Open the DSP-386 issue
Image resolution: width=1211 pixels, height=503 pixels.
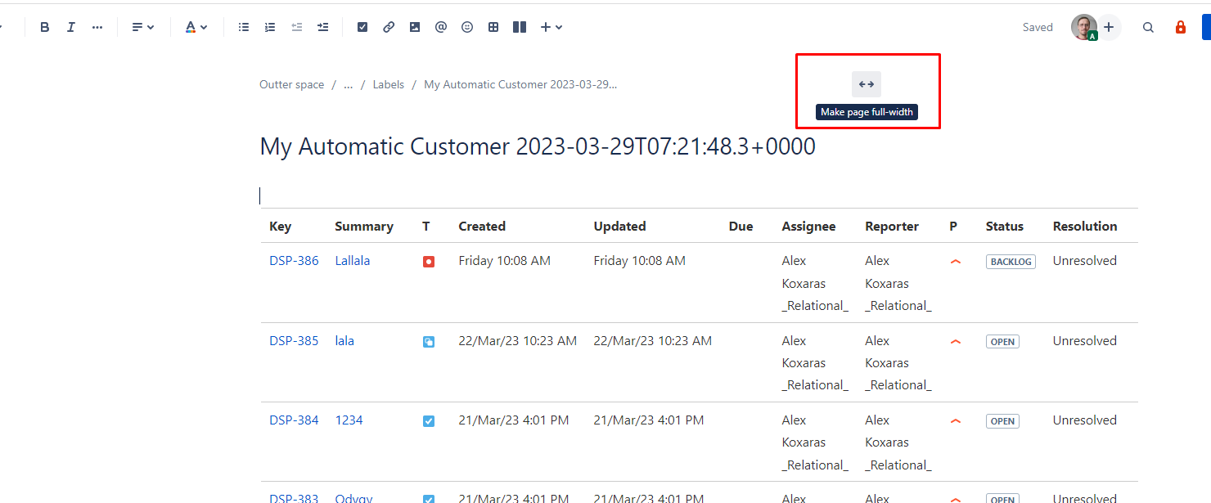(293, 260)
